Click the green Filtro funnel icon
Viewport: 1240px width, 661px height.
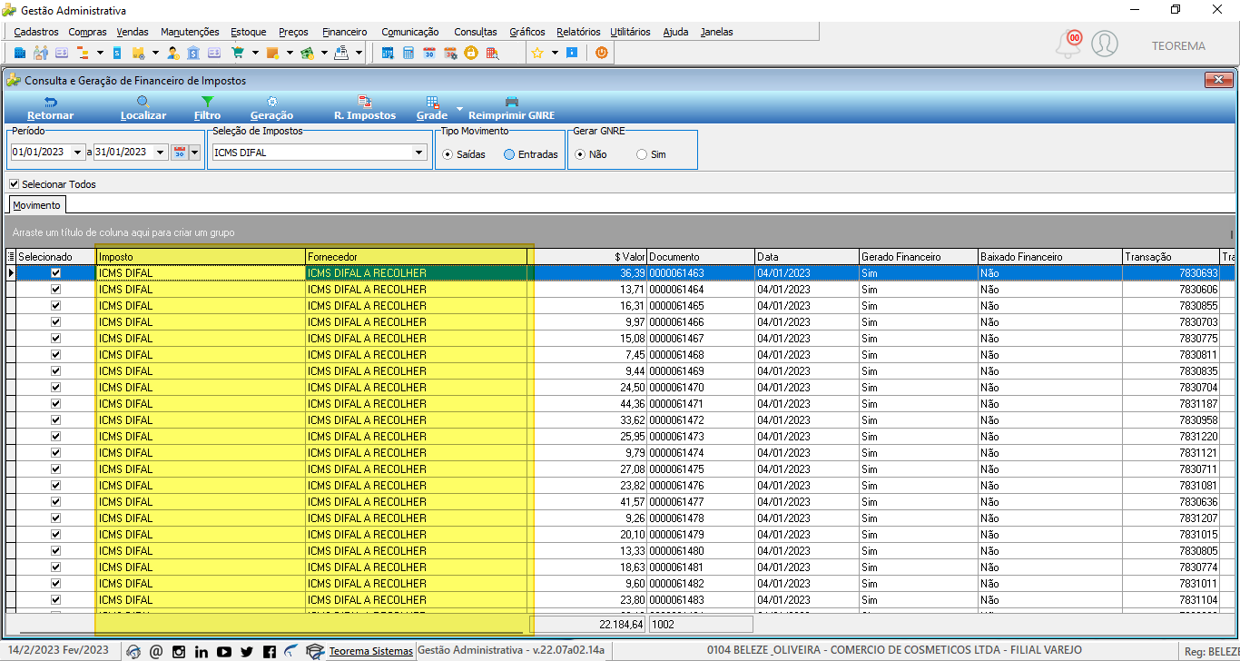click(207, 103)
